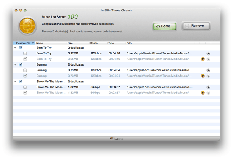The image size is (233, 159).
Task: Click the Music List Score value 100
Action: click(73, 17)
